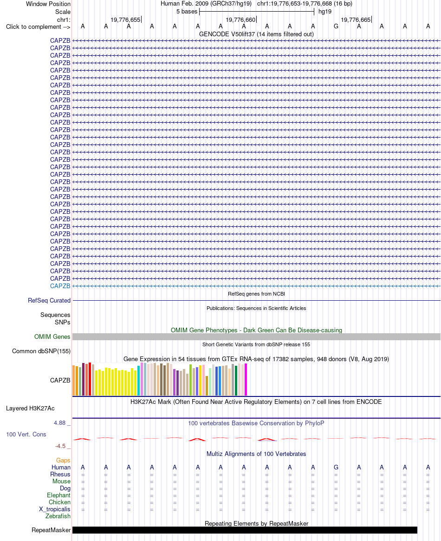
Task: Click the 'Elephant' alignment row label
Action: (58, 495)
